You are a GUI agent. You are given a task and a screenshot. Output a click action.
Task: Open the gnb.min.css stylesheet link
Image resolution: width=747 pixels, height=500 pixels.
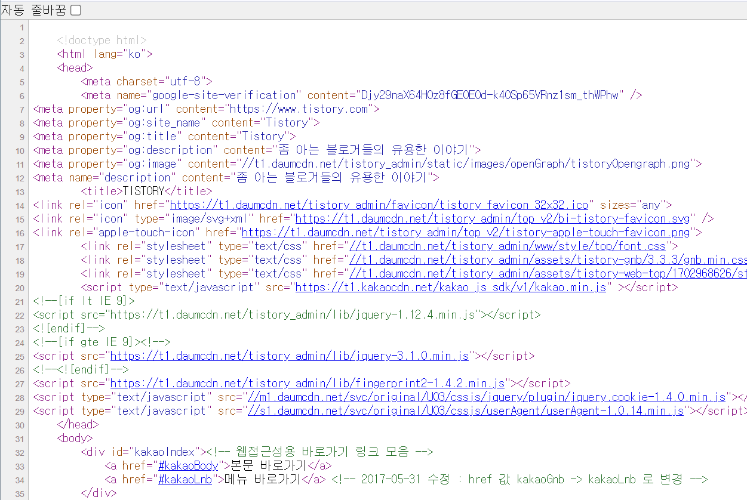(548, 260)
